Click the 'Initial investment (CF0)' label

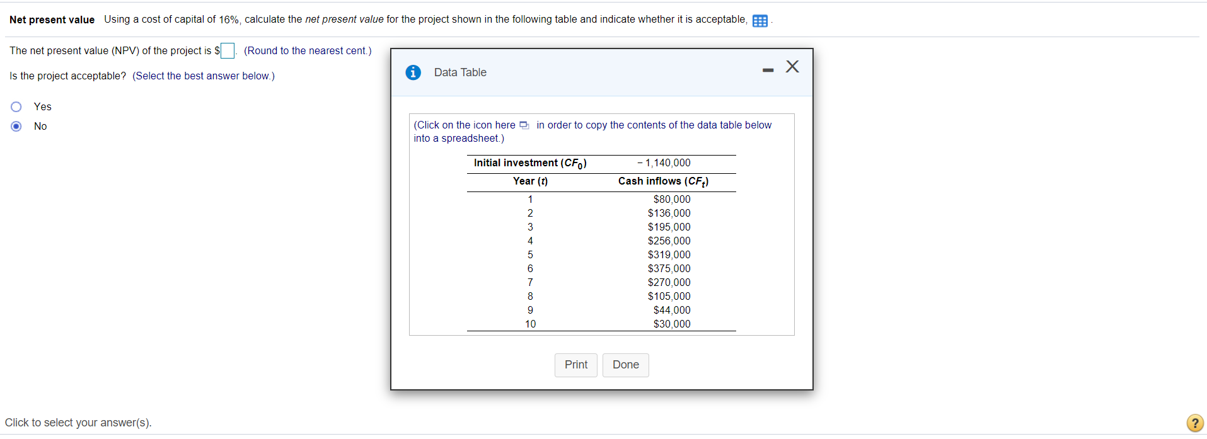tap(530, 163)
